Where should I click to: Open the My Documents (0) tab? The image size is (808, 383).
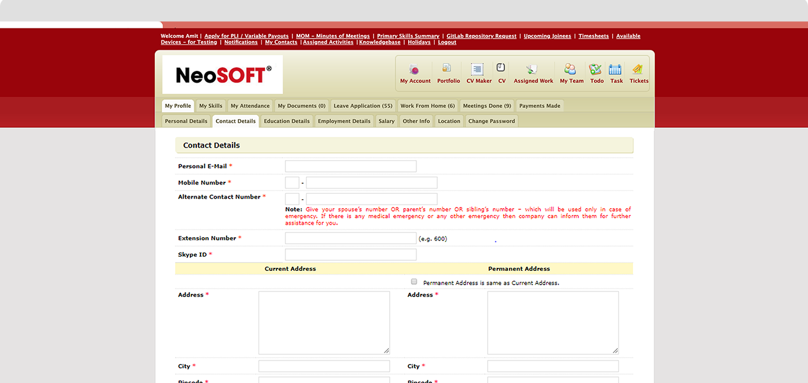(x=301, y=106)
